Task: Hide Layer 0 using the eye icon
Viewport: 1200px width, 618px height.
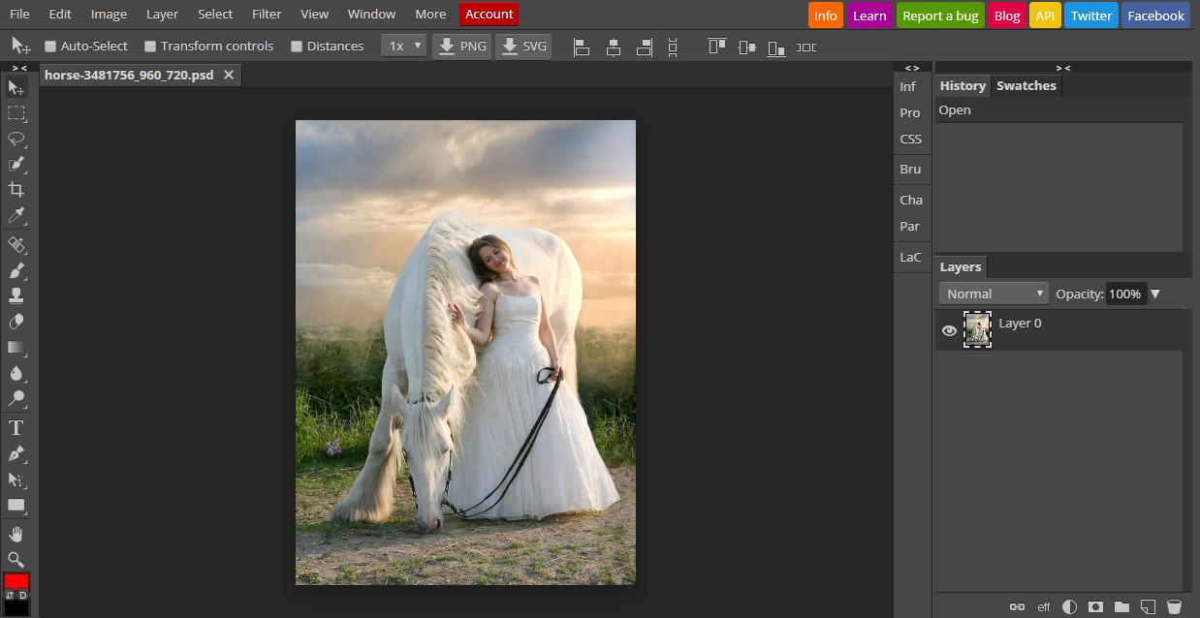Action: (949, 330)
